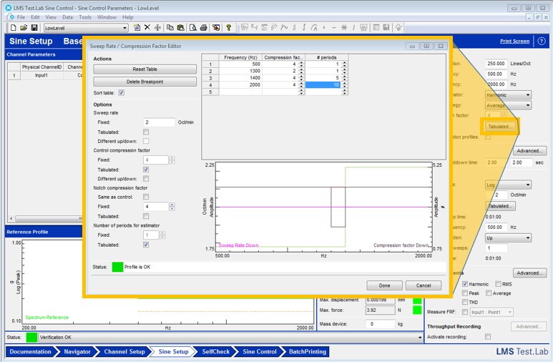
Task: Click the Delete X toolbar icon
Action: click(x=147, y=28)
